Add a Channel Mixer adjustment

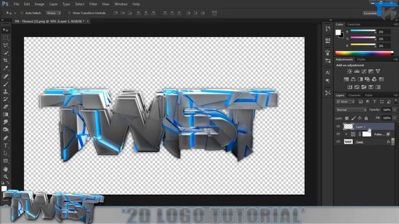pyautogui.click(x=374, y=79)
